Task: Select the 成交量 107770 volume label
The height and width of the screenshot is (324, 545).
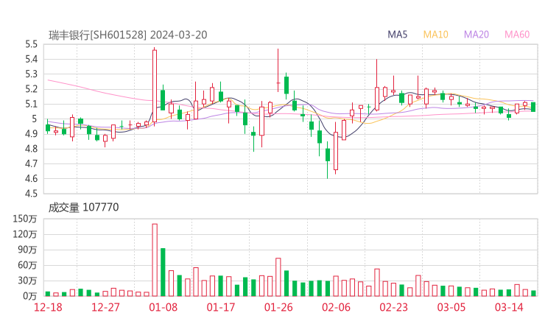Action: [83, 208]
